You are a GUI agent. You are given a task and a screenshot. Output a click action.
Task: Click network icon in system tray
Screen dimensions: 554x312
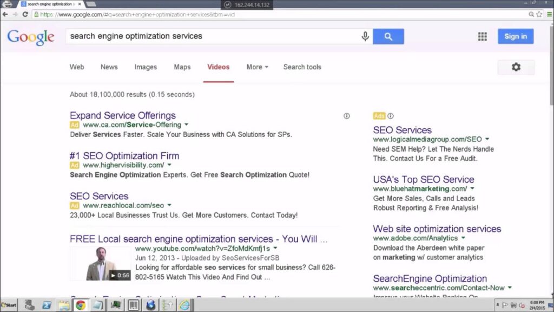coord(514,305)
